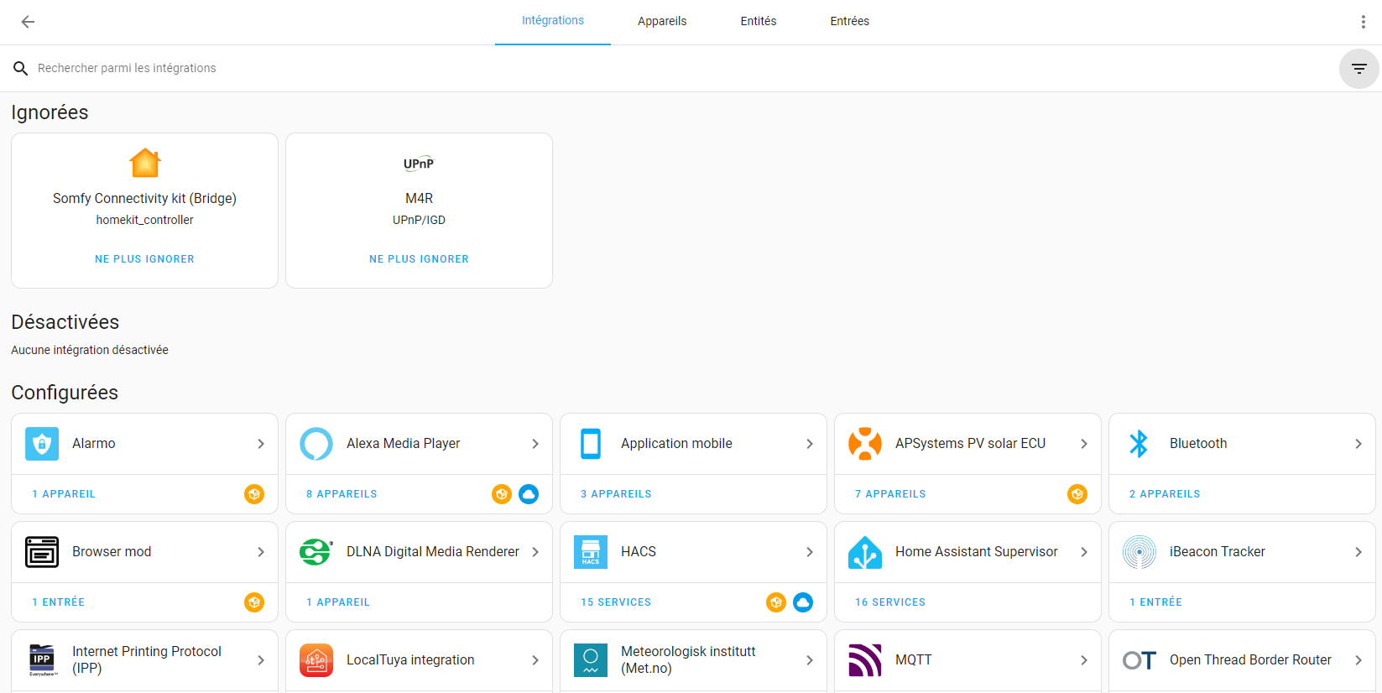This screenshot has width=1382, height=693.
Task: Switch to the Appareils tab
Action: click(x=662, y=21)
